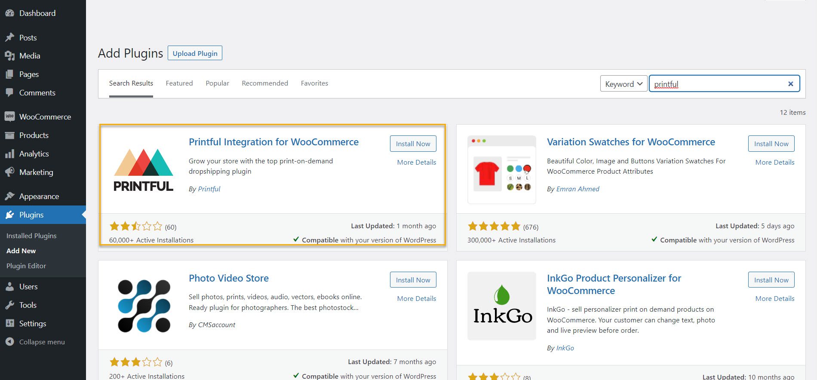The image size is (817, 380).
Task: Open the Keyword search type dropdown
Action: tap(623, 84)
